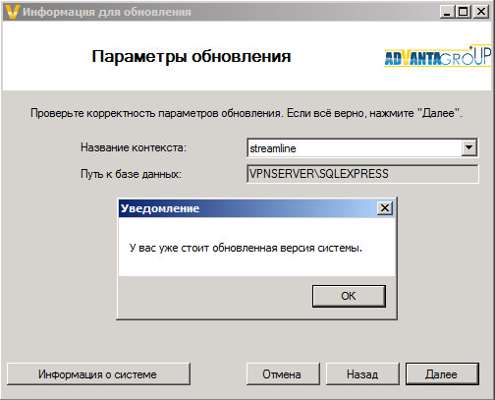The width and height of the screenshot is (495, 400).
Task: Click the Путь к базе данных label
Action: click(131, 174)
